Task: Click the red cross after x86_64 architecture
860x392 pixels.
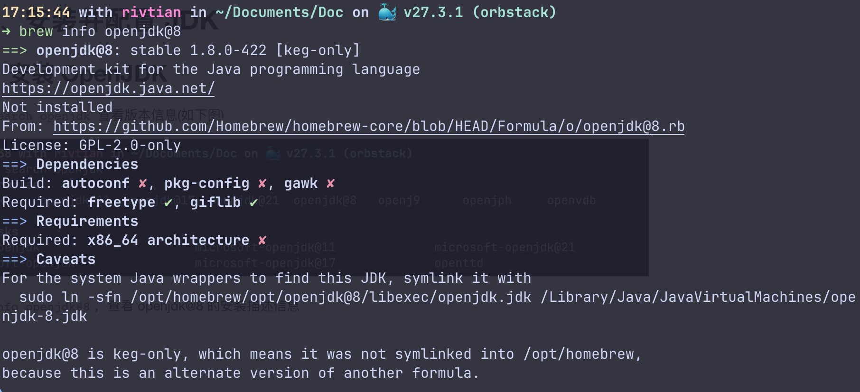Action: point(262,240)
